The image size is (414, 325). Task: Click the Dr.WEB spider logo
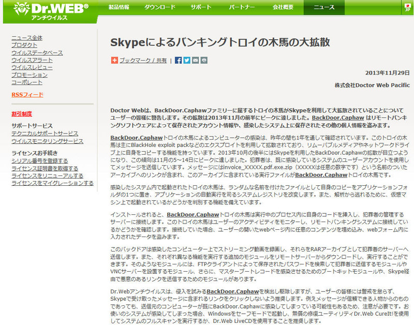click(16, 10)
